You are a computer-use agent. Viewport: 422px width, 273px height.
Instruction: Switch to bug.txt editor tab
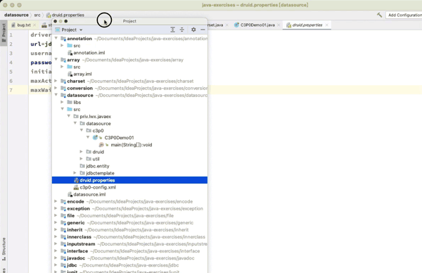pos(24,25)
